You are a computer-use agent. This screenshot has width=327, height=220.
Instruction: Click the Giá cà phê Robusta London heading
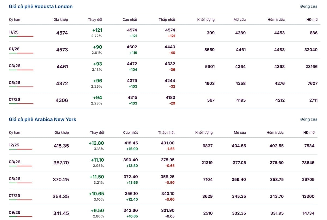pyautogui.click(x=41, y=7)
